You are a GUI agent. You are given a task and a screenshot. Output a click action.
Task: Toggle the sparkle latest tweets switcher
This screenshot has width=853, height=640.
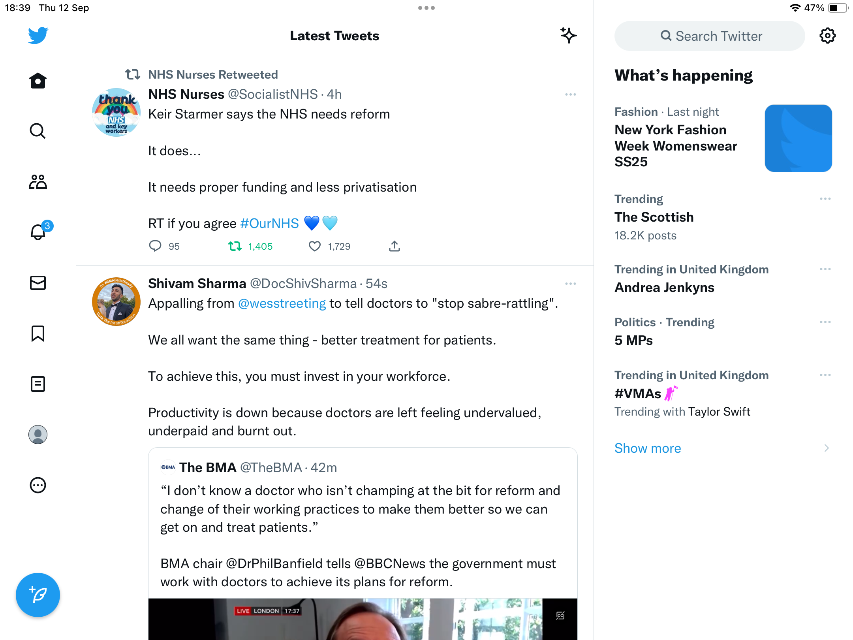569,36
